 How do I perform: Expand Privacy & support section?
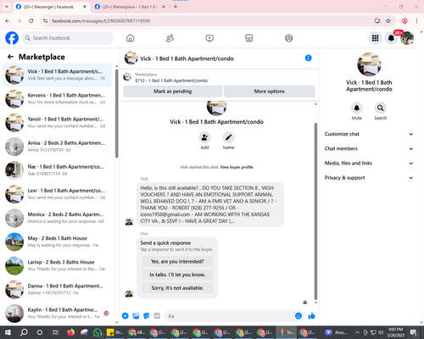tap(369, 178)
